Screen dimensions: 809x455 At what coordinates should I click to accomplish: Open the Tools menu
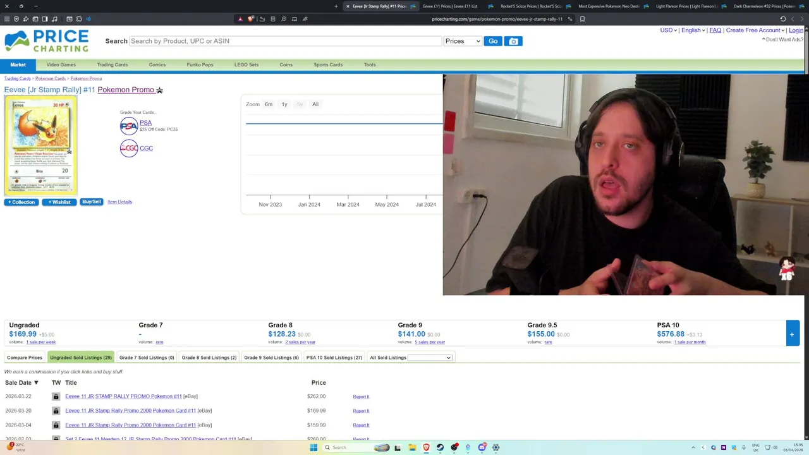pyautogui.click(x=370, y=64)
